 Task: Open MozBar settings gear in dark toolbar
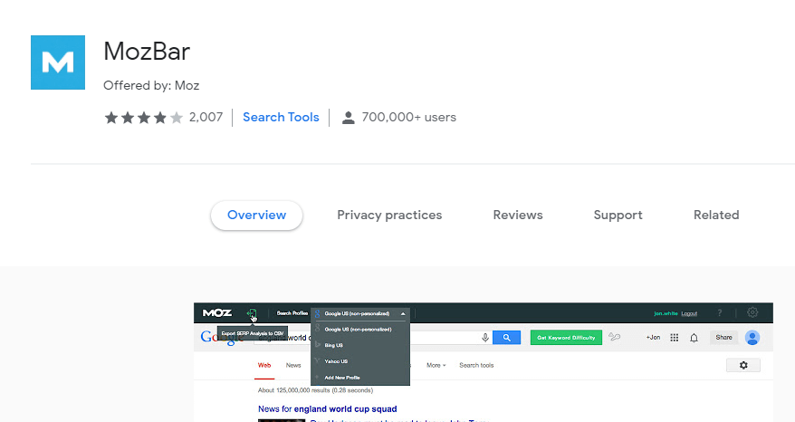752,312
